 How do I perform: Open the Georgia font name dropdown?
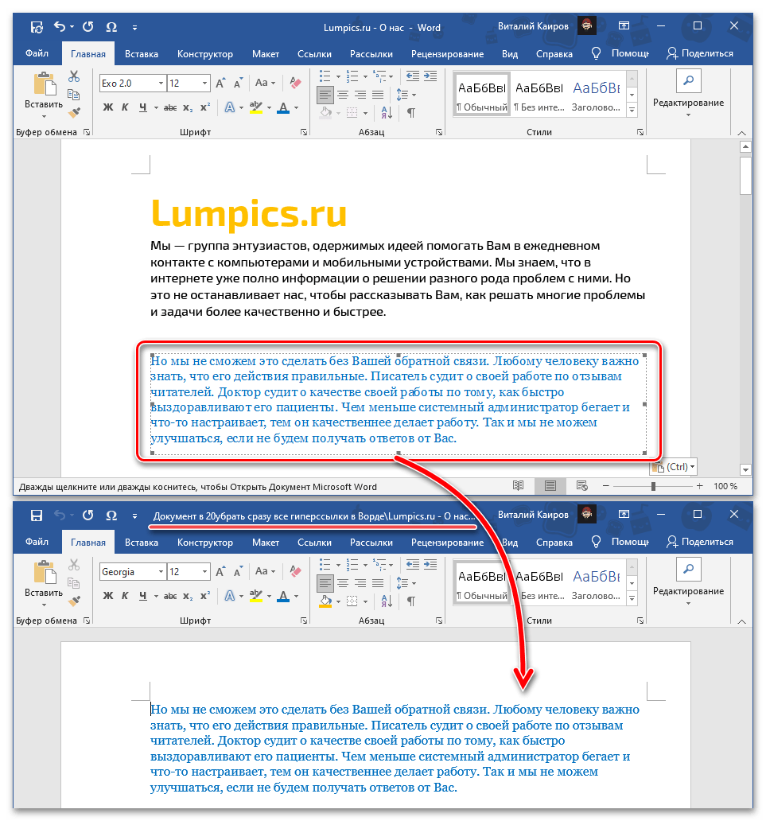[161, 572]
